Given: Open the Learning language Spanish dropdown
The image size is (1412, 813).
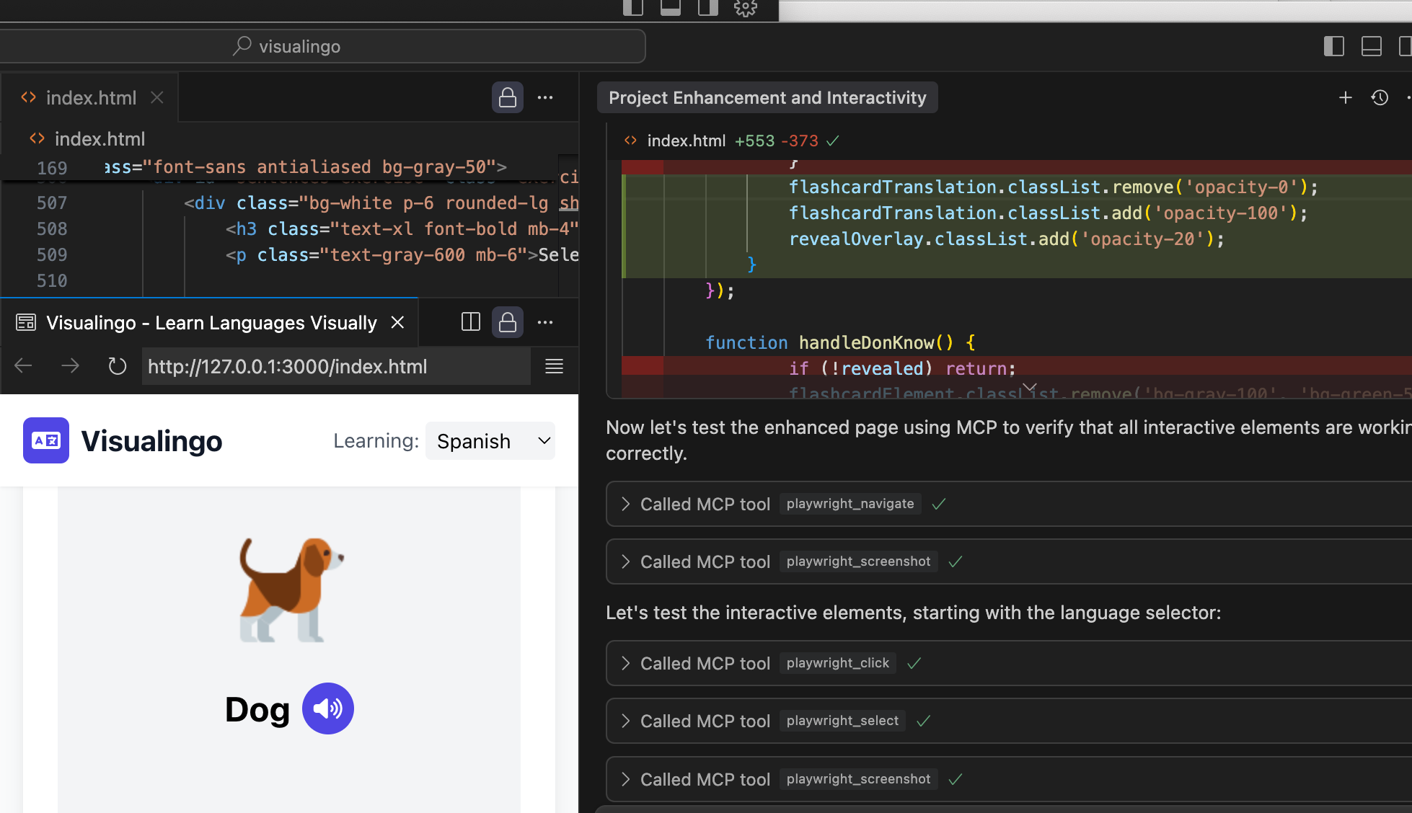Looking at the screenshot, I should click(490, 441).
